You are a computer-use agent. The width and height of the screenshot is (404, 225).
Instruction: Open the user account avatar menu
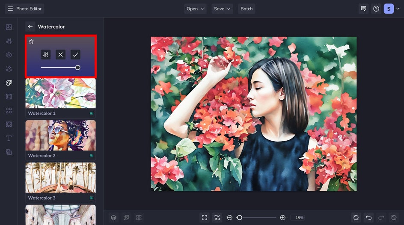coord(389,9)
